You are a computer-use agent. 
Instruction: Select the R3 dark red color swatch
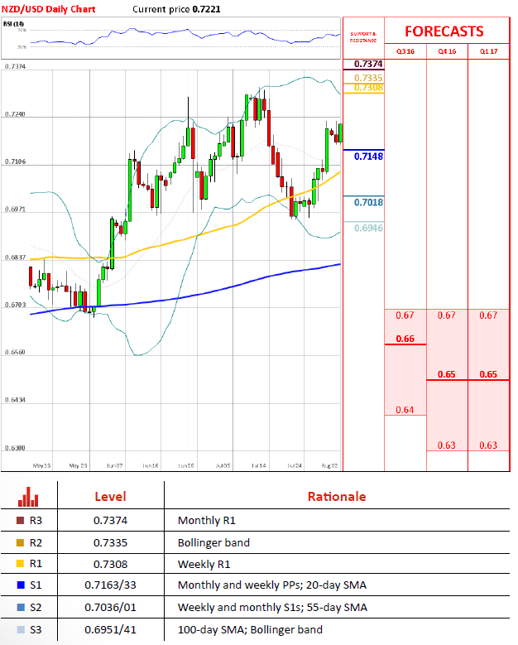click(20, 520)
